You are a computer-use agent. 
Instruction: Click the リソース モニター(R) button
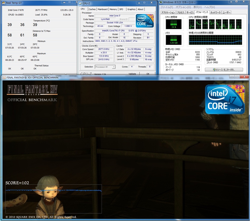(224, 70)
